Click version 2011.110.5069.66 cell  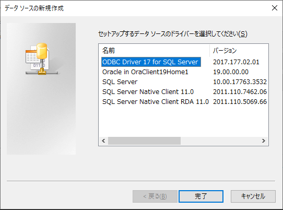(240, 102)
